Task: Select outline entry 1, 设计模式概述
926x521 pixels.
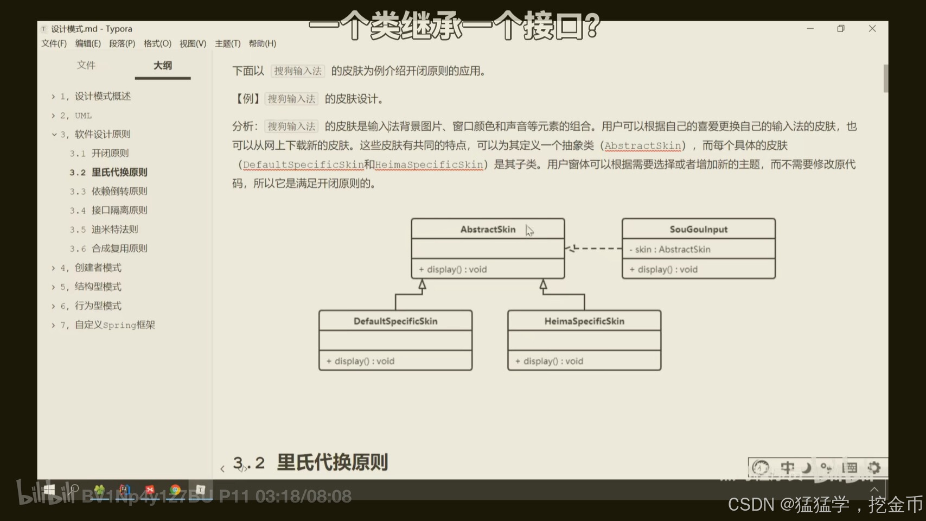Action: tap(95, 96)
